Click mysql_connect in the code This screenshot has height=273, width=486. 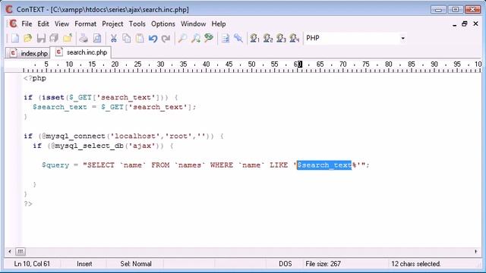point(76,136)
